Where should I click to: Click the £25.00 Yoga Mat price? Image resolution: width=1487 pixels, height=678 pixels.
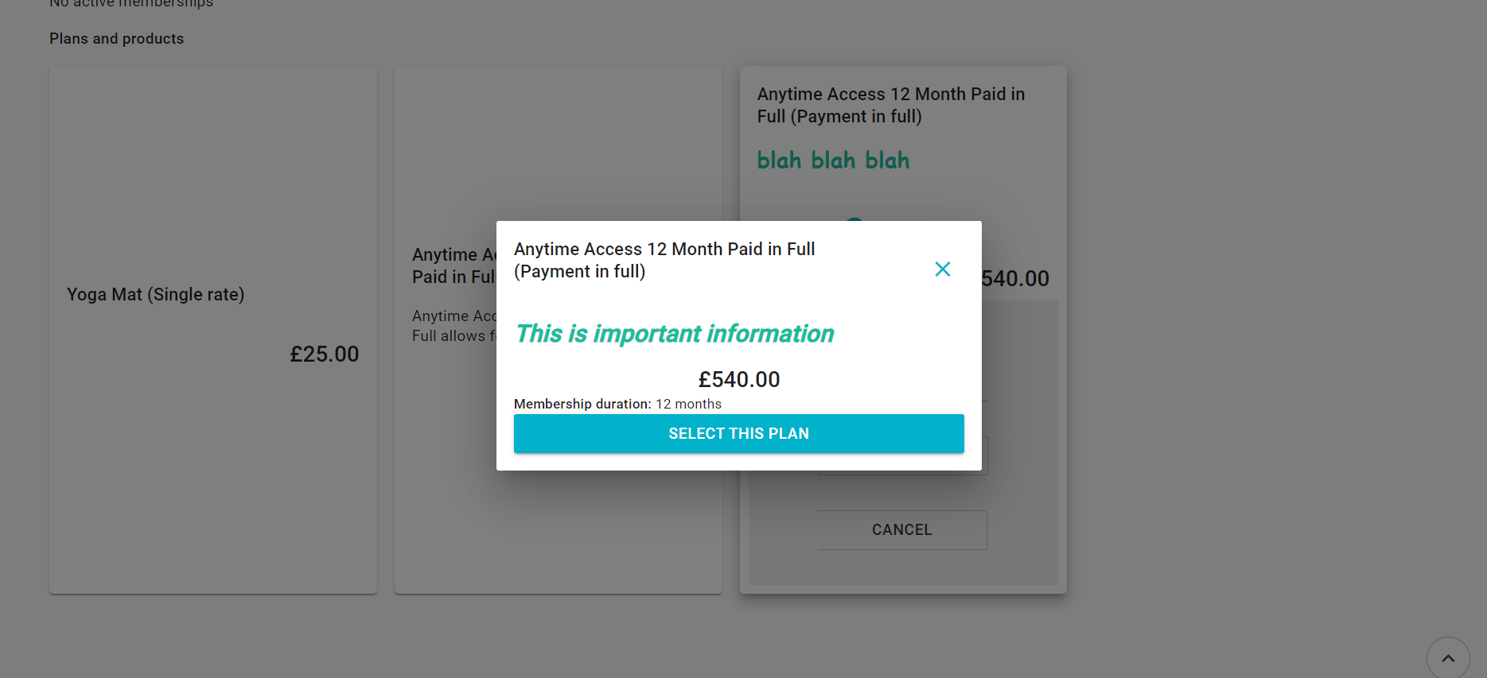tap(324, 354)
